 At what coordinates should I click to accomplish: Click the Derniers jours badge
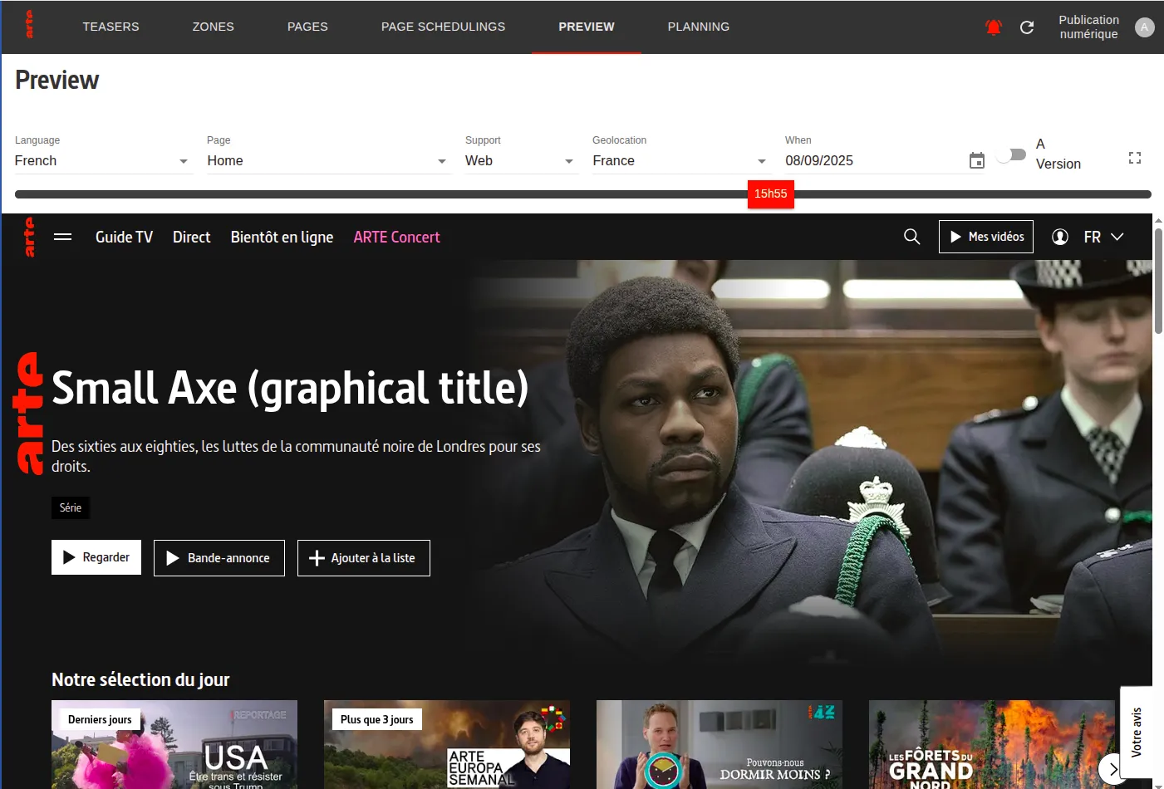tap(100, 719)
